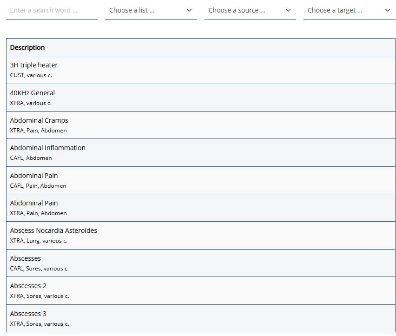Focus the "Enter a search word" field
The height and width of the screenshot is (336, 396).
tap(51, 10)
